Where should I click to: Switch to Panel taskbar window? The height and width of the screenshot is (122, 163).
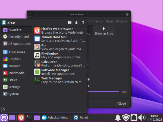click(x=81, y=118)
